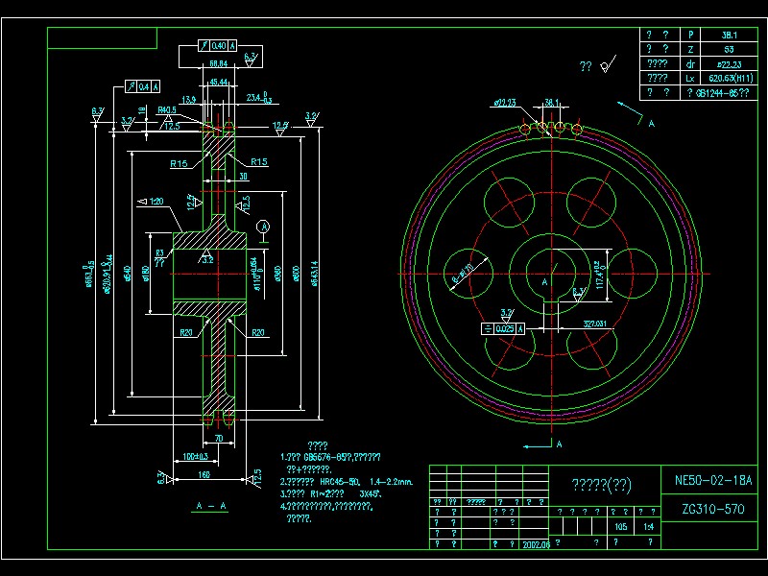Select the 6-ø110 hole callout
Image resolution: width=768 pixels, height=576 pixels.
coord(463,274)
